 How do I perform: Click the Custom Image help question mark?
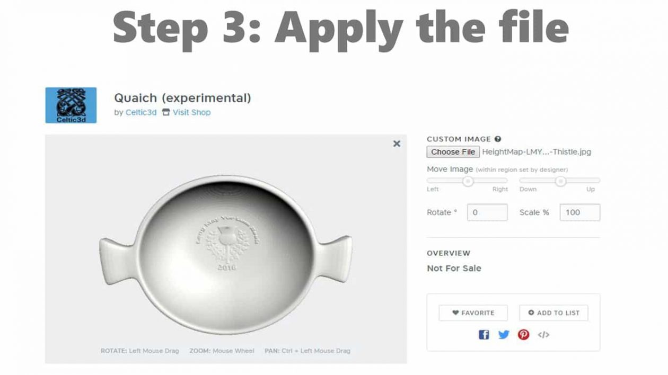tap(498, 139)
